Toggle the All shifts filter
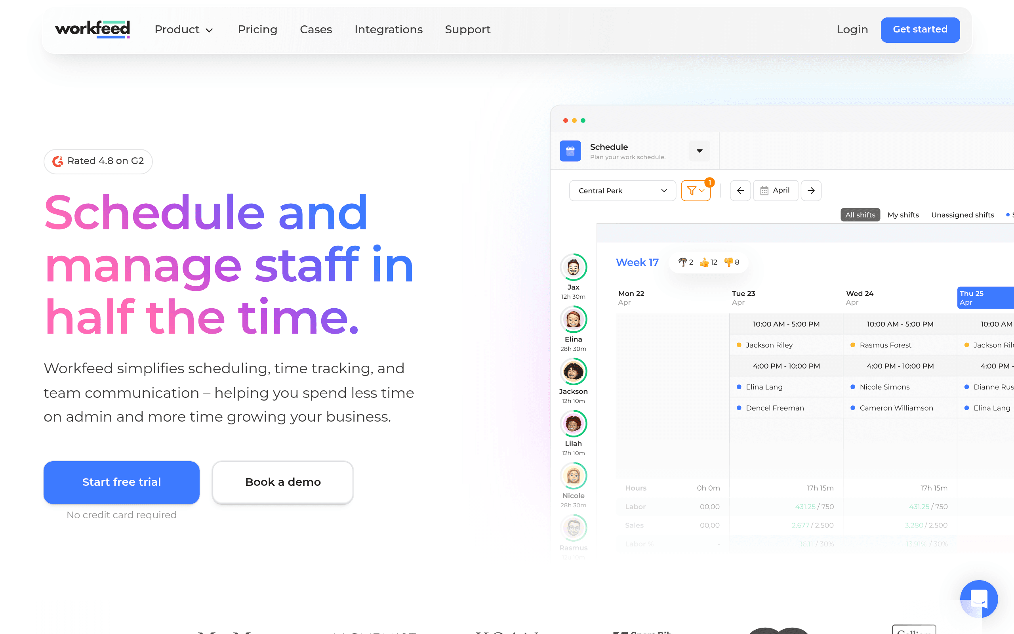Image resolution: width=1014 pixels, height=634 pixels. coord(860,215)
